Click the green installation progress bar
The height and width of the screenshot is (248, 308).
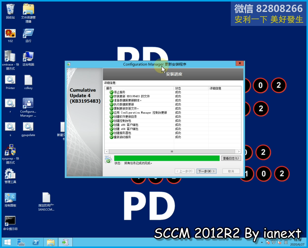click(x=167, y=158)
